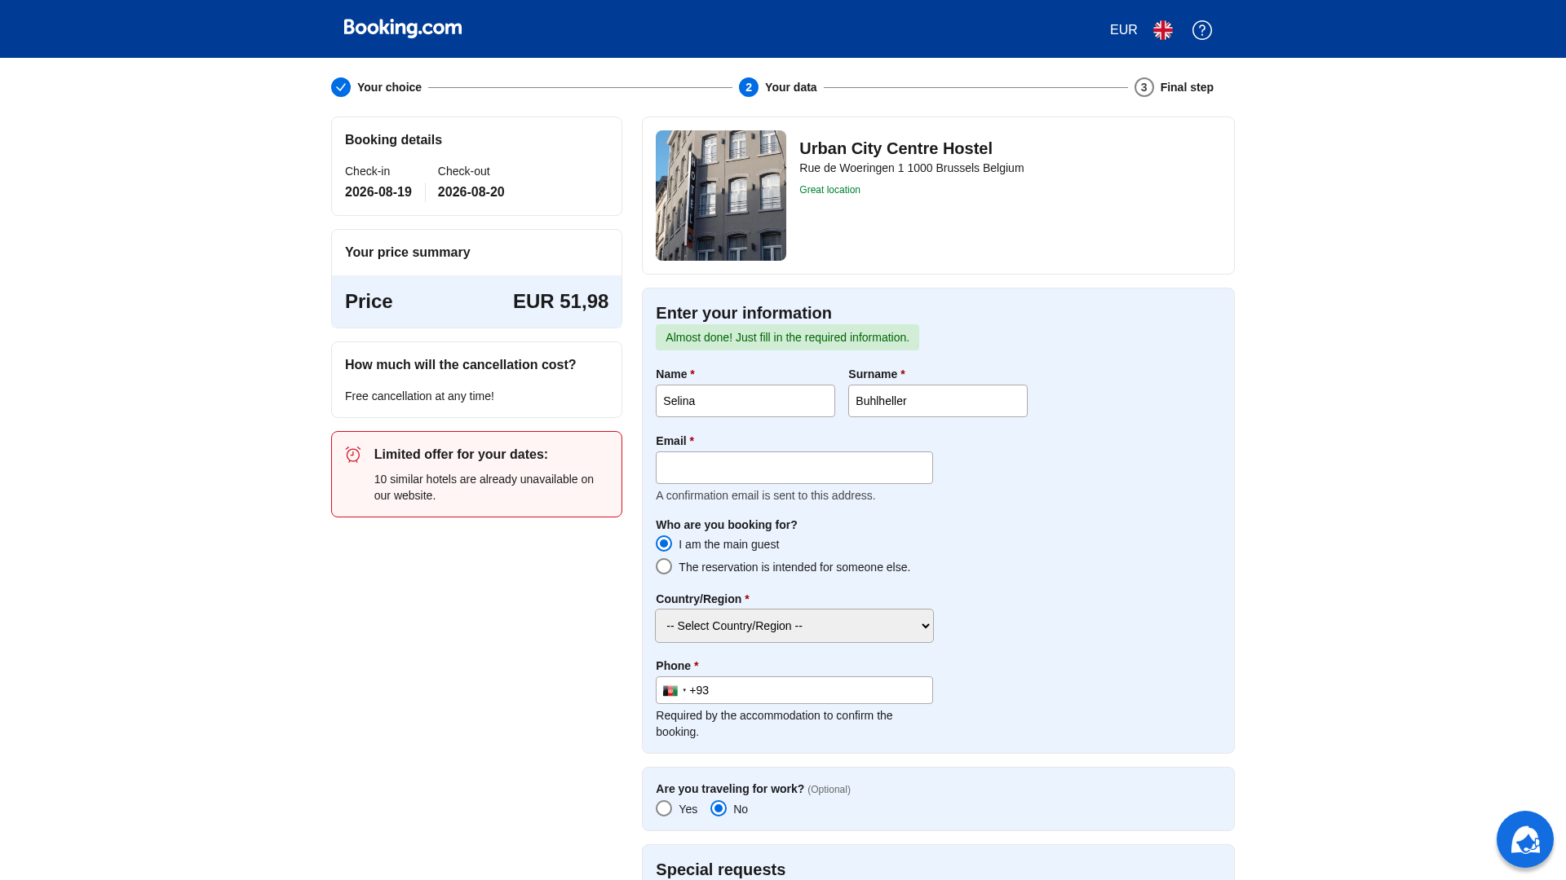Click 'Limited offer for your dates:' heading
The height and width of the screenshot is (880, 1566).
coord(461,455)
